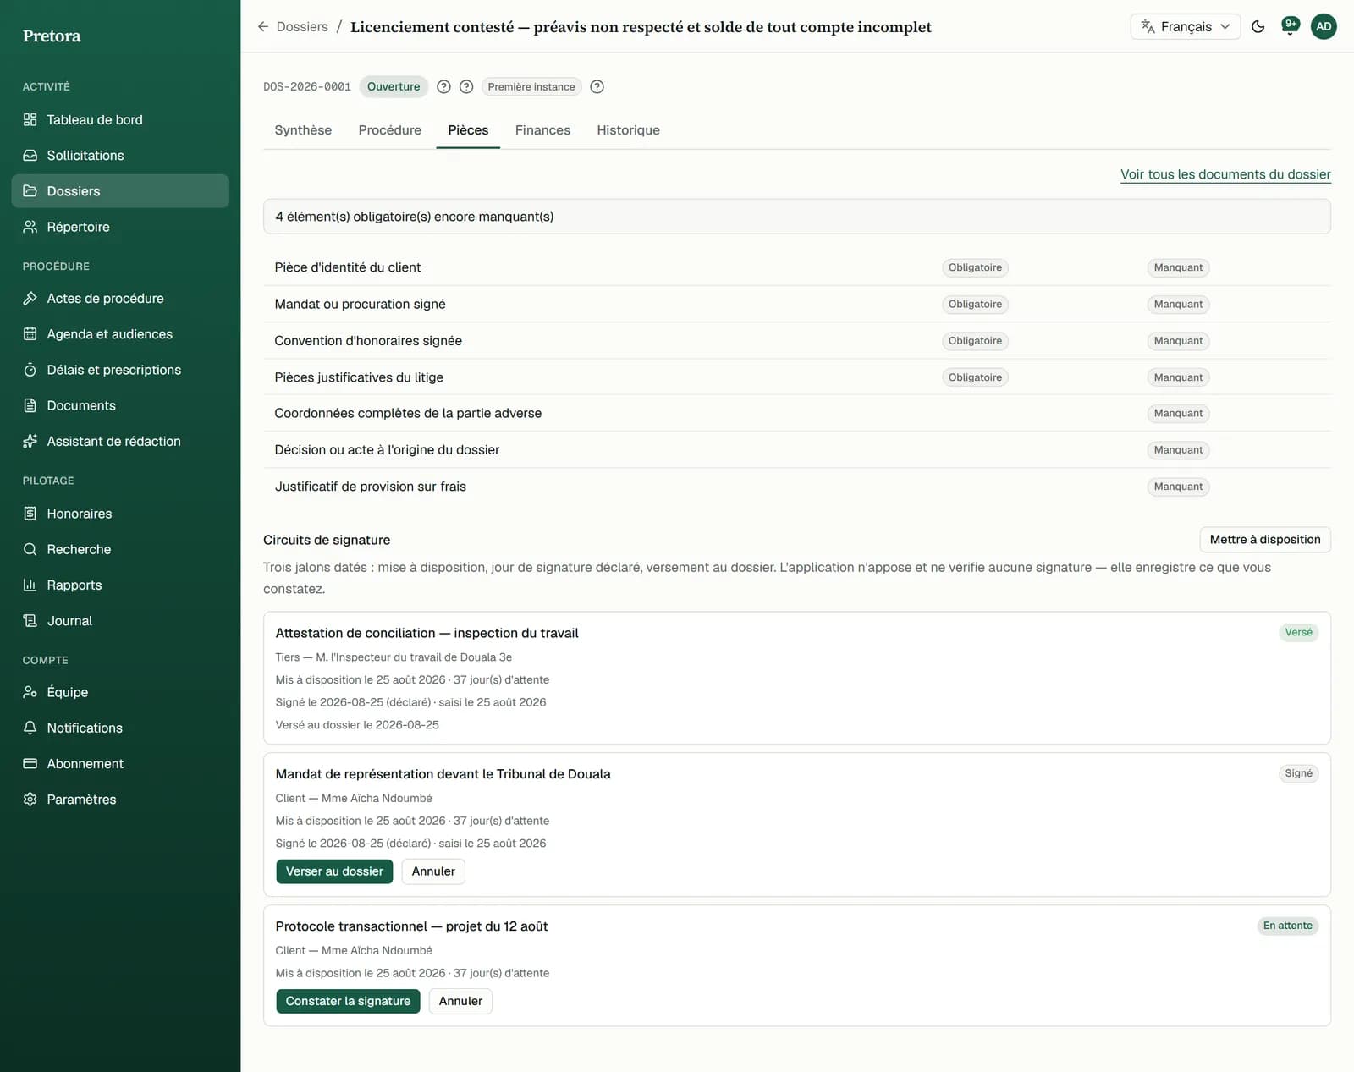Image resolution: width=1354 pixels, height=1072 pixels.
Task: Click the back arrow before Dossiers breadcrumb
Action: 263,27
